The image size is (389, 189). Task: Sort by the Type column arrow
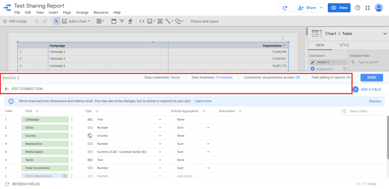(x=97, y=111)
